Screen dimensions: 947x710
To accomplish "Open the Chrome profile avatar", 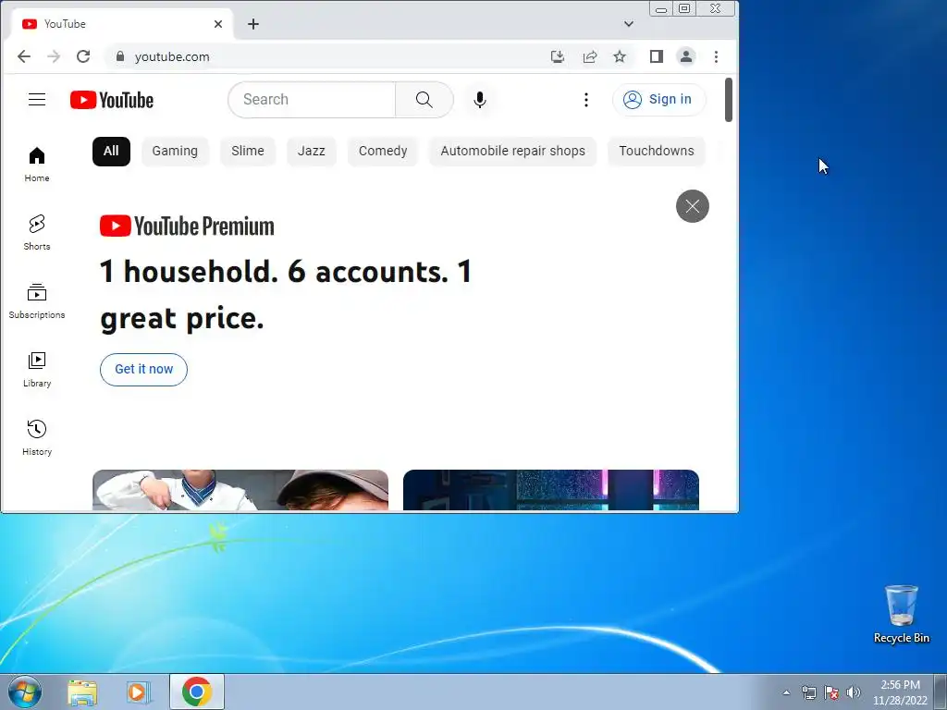I will [686, 56].
